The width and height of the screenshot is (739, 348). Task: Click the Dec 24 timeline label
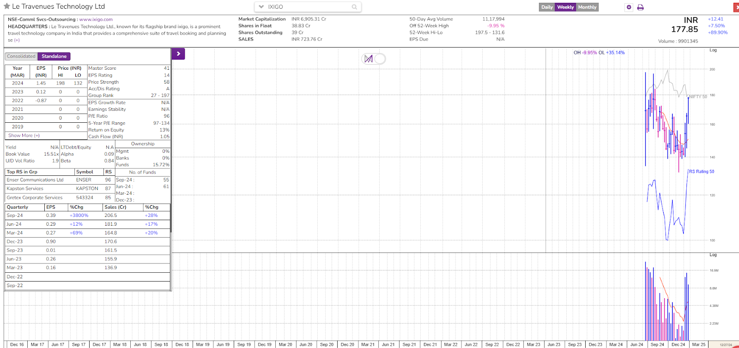point(678,345)
